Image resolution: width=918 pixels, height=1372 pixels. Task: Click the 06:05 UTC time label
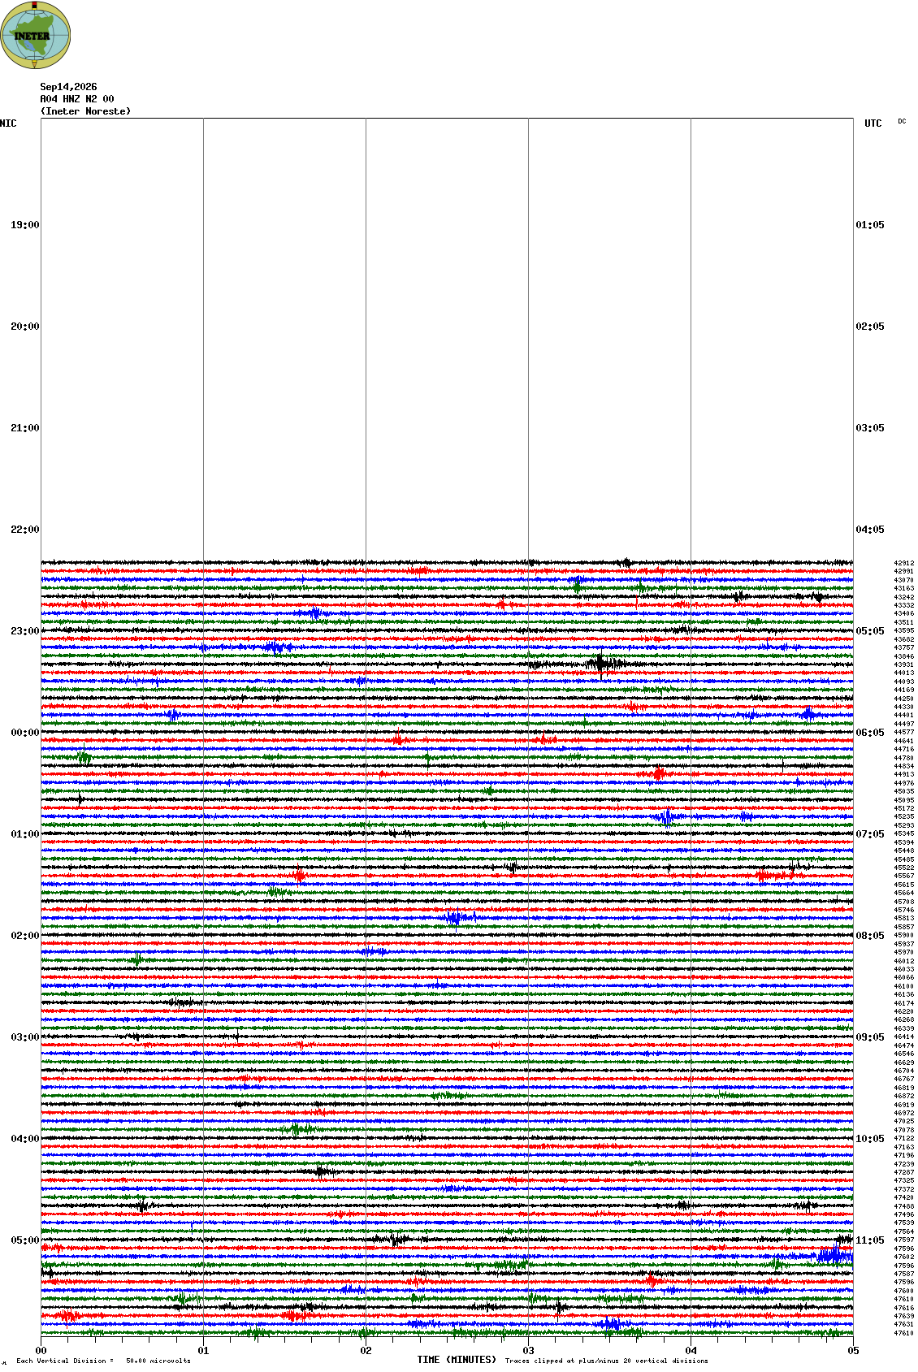tap(870, 733)
